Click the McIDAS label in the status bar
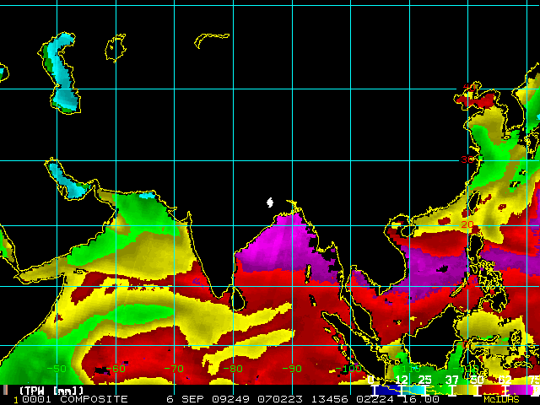540x405 pixels. [501, 399]
